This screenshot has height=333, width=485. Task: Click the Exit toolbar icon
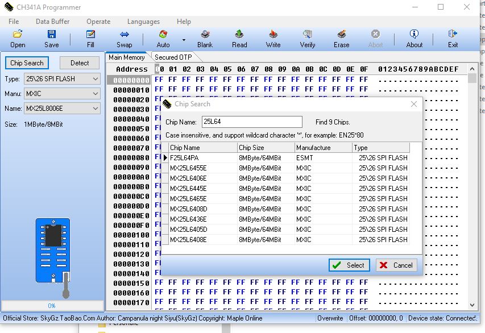pyautogui.click(x=453, y=39)
